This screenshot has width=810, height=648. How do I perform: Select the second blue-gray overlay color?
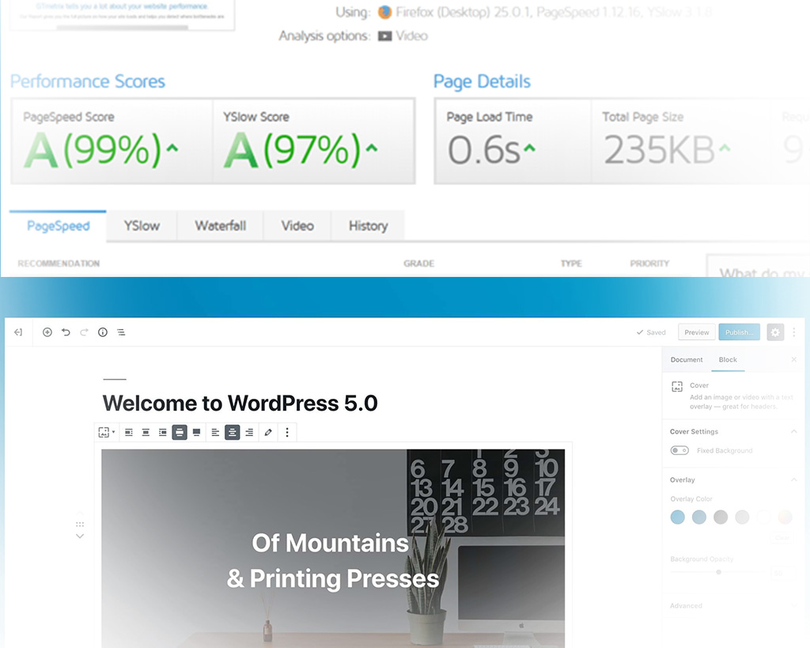click(x=699, y=517)
